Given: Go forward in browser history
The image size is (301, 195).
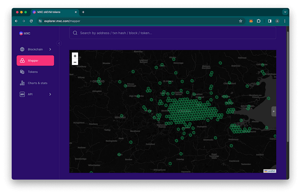Looking at the screenshot, I should click(x=24, y=21).
